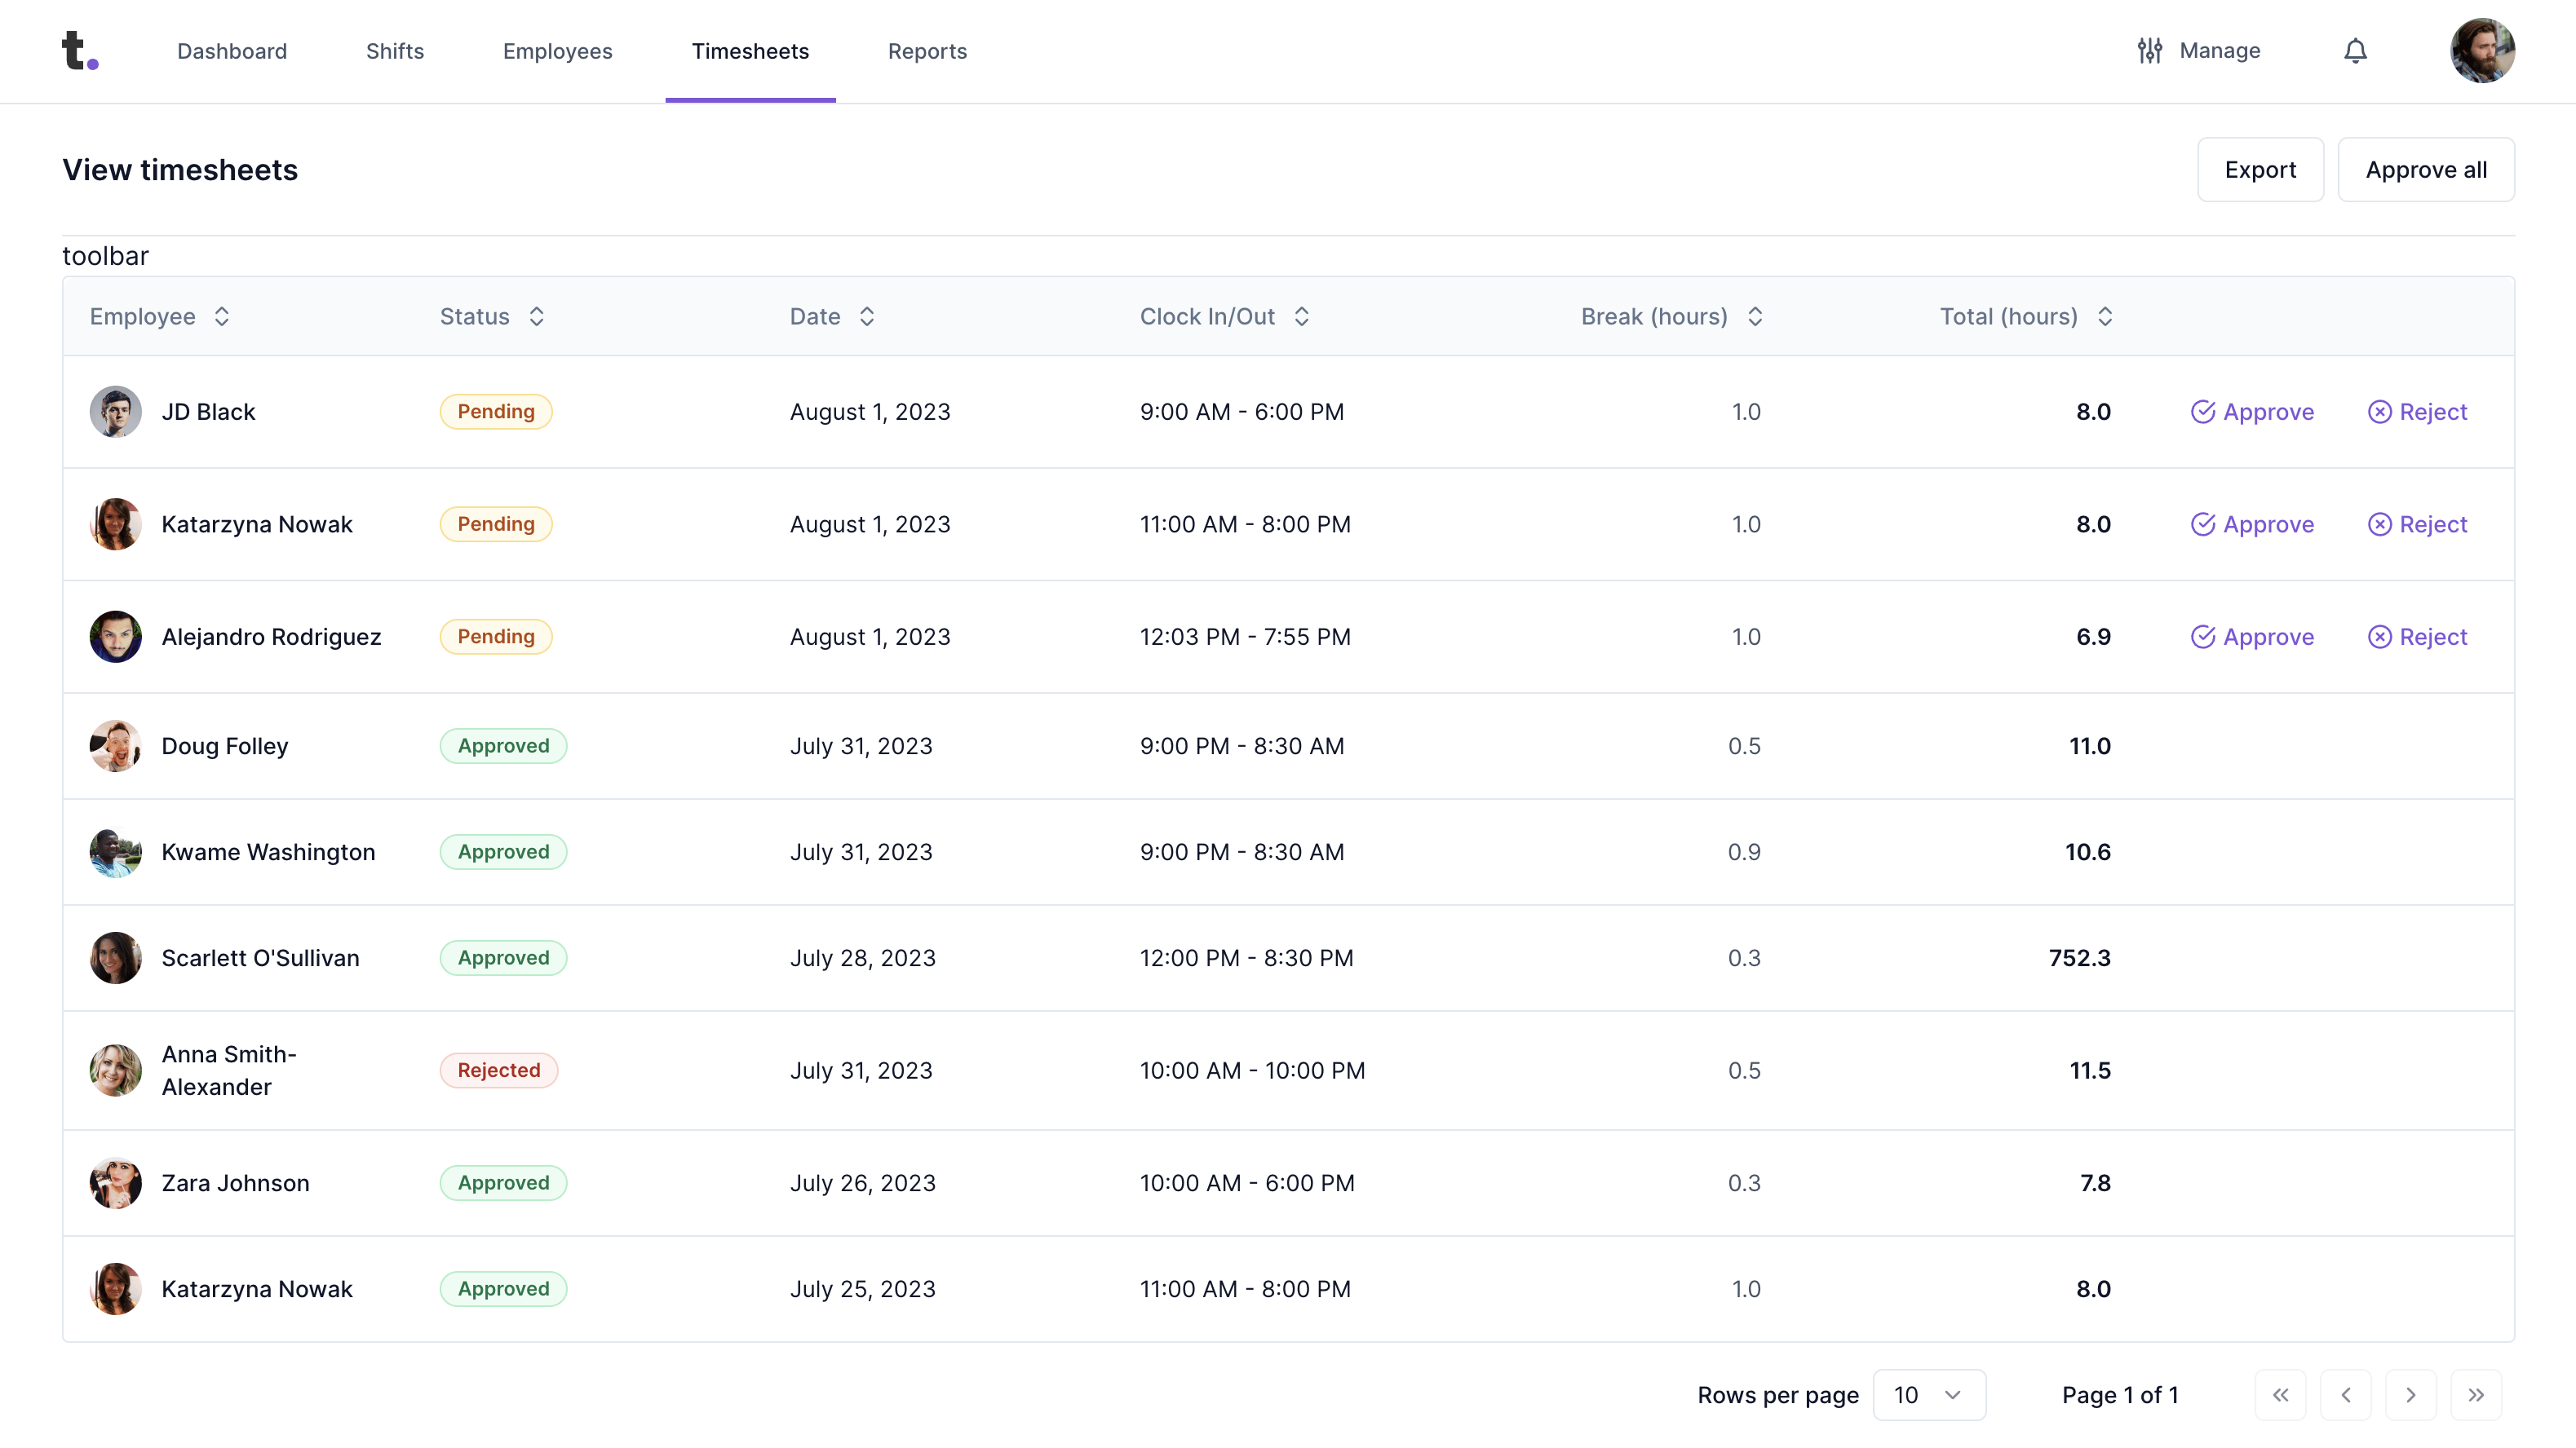Viewport: 2576px width, 1448px height.
Task: Expand the Date column sort options
Action: pos(867,316)
